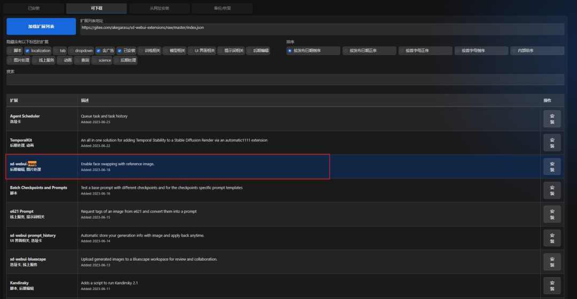Viewport: 577px width, 299px height.
Task: Open the 备份/恢复 tab
Action: (222, 8)
